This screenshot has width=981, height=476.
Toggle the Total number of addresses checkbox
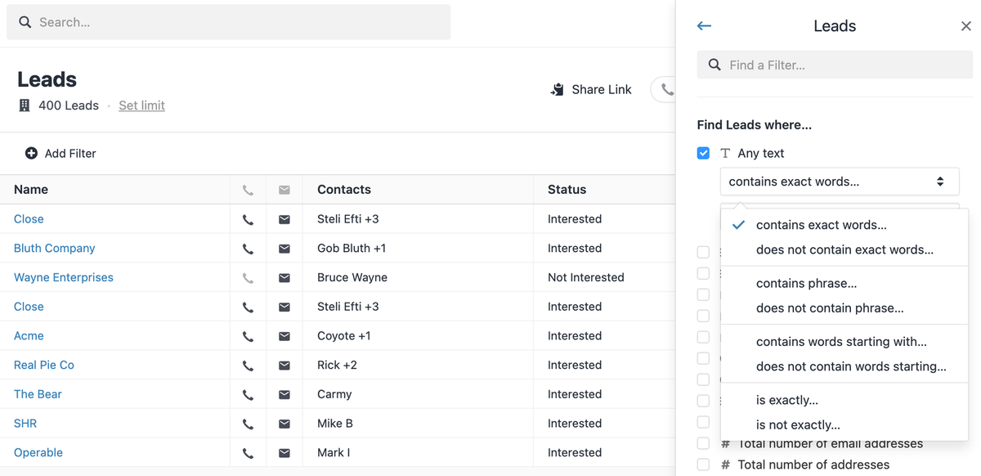[703, 465]
